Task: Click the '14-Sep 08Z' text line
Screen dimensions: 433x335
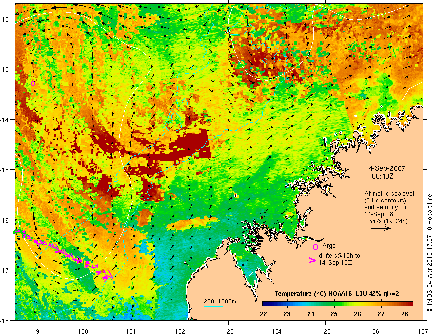Action: click(380, 214)
